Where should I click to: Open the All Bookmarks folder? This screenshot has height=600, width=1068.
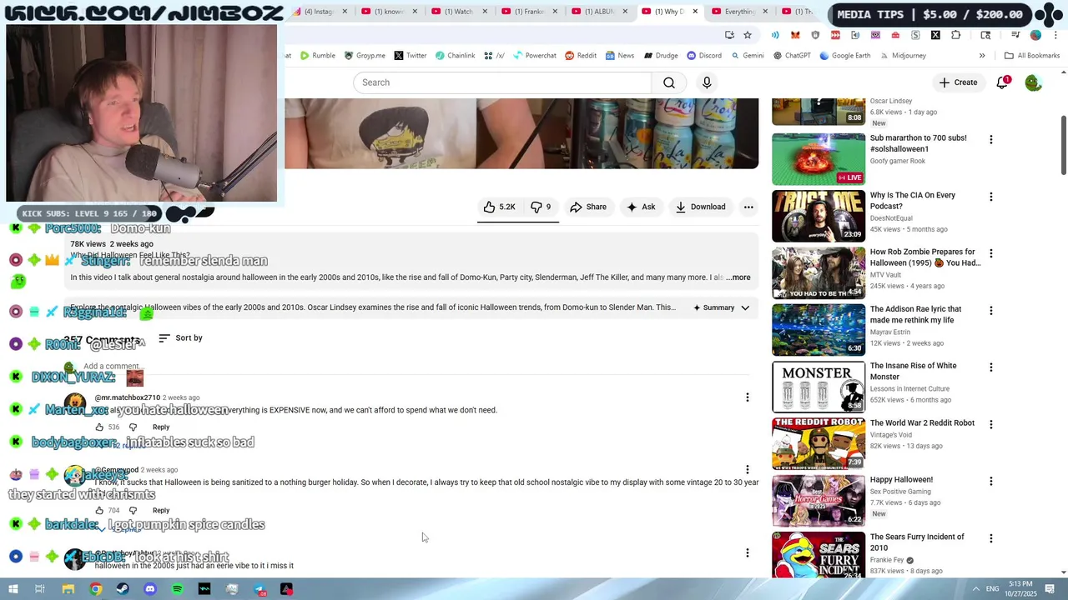pyautogui.click(x=1032, y=56)
